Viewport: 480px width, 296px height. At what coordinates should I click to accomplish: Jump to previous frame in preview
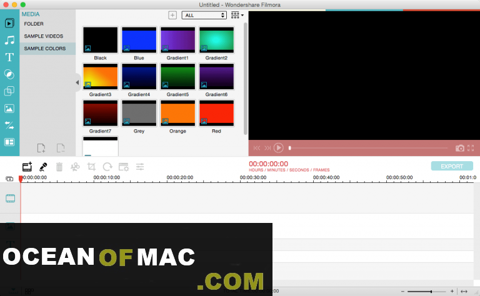256,148
